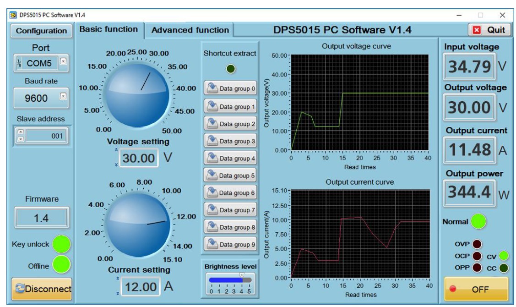Click the slave address field 001
The width and height of the screenshot is (516, 307).
pos(47,136)
